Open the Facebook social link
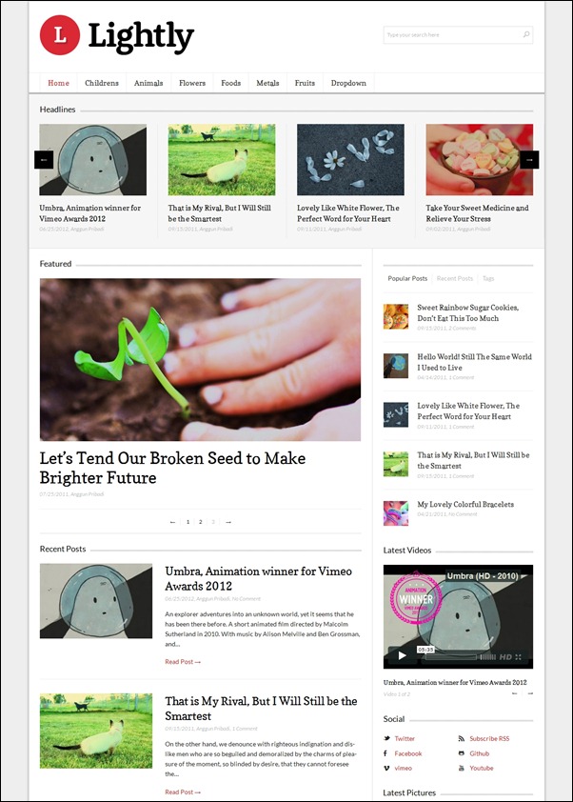 pos(408,753)
